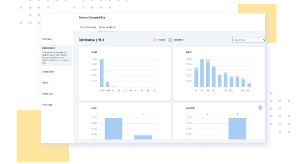The image size is (297, 164).
Task: Open the Data Mapping tab
Action: point(88,27)
